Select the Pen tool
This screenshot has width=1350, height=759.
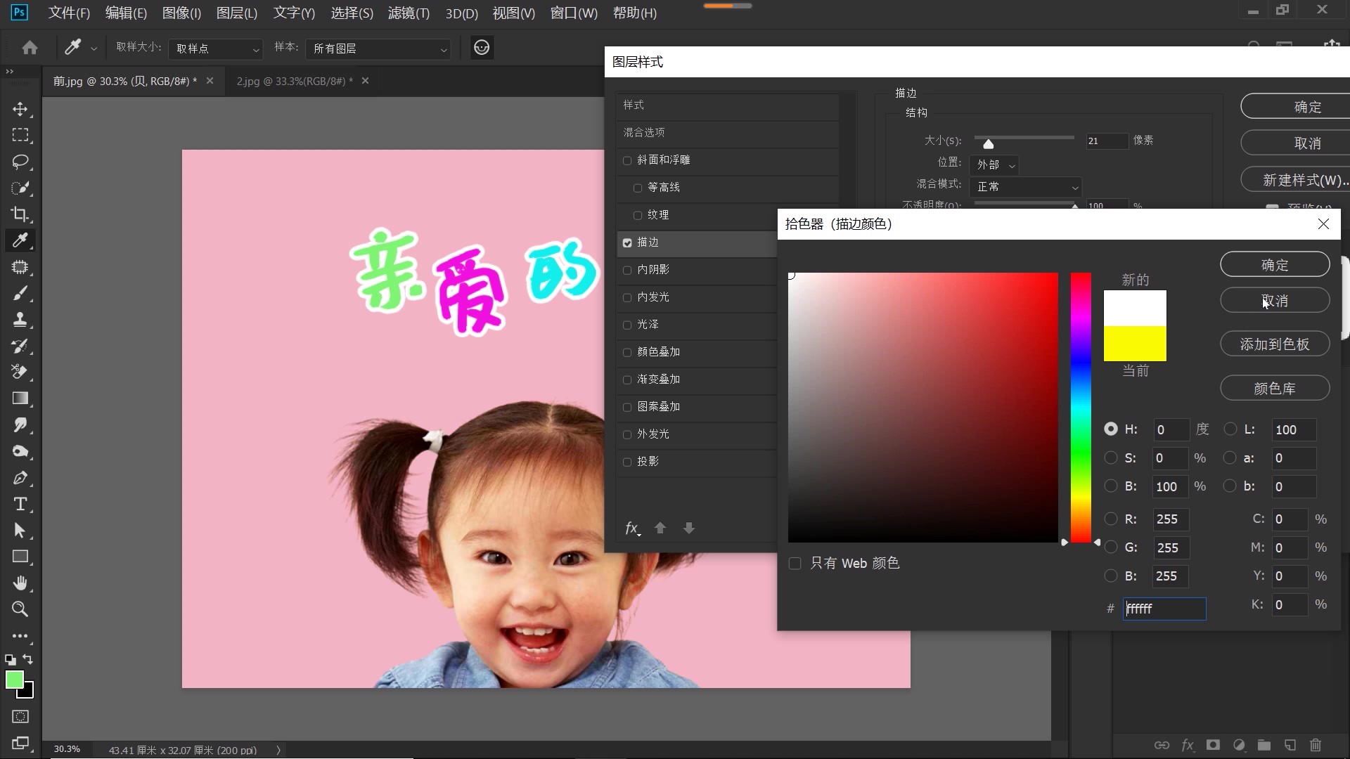20,478
